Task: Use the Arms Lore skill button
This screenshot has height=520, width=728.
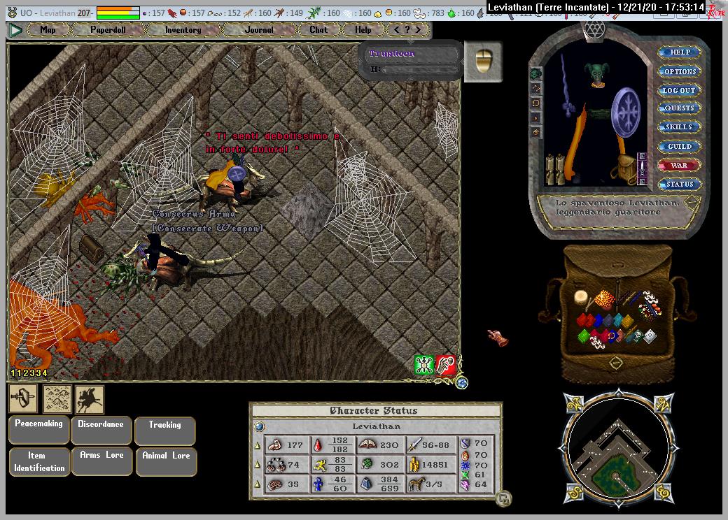Action: click(101, 461)
